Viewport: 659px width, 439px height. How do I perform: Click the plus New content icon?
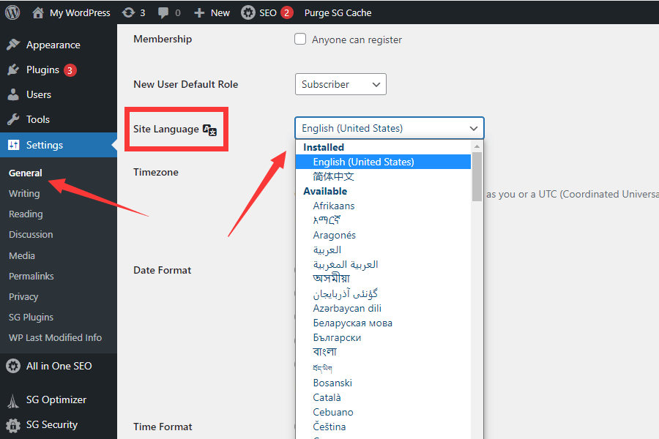coord(198,12)
